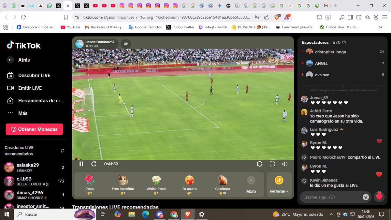Open Brave Shields lion icon
The height and width of the screenshot is (220, 391).
click(277, 17)
